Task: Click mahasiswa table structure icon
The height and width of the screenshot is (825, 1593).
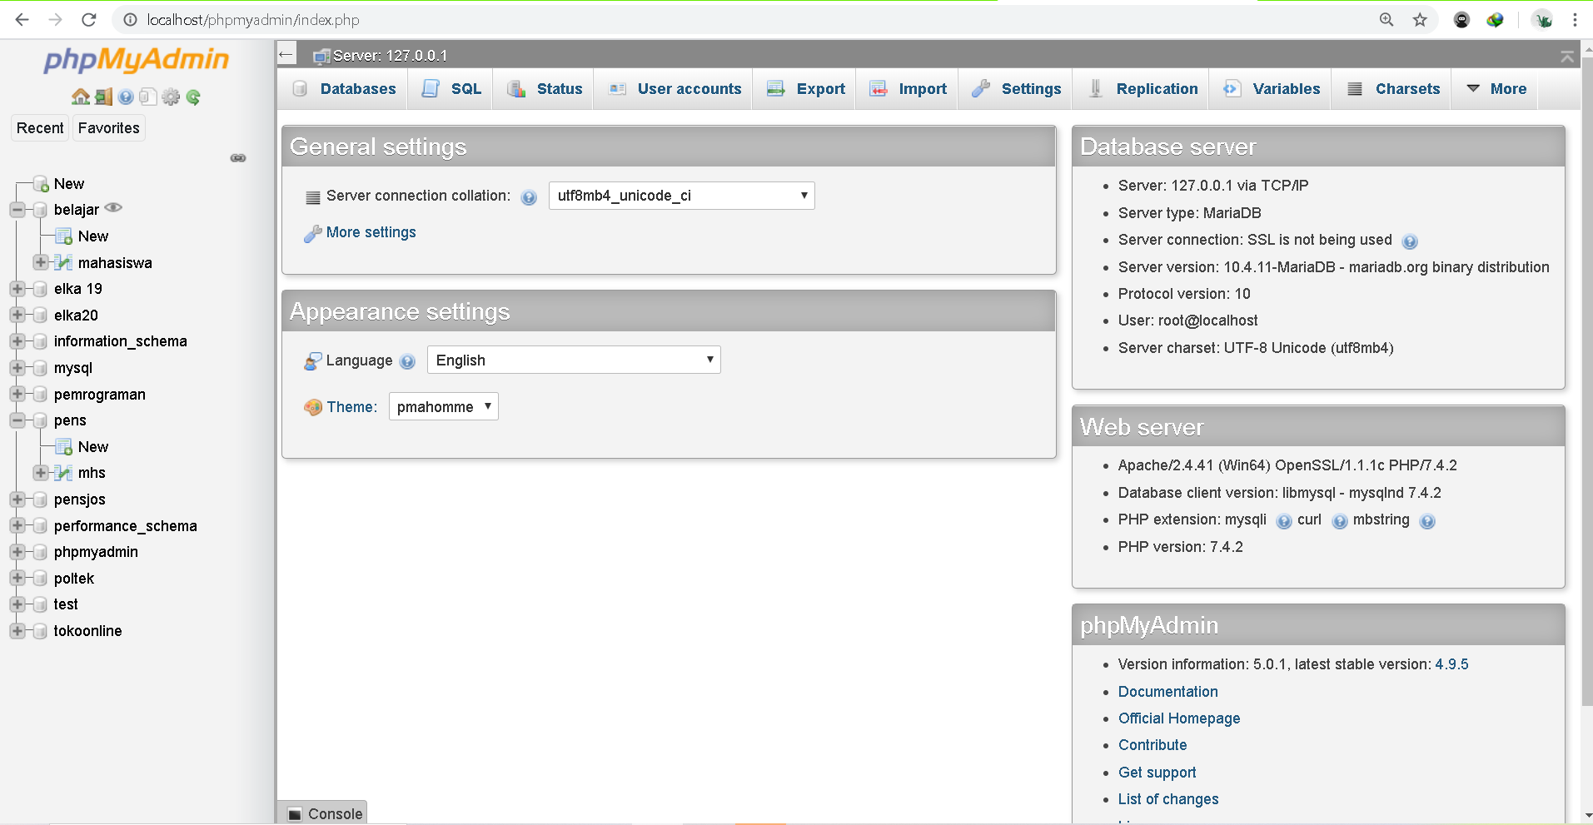Action: coord(63,262)
